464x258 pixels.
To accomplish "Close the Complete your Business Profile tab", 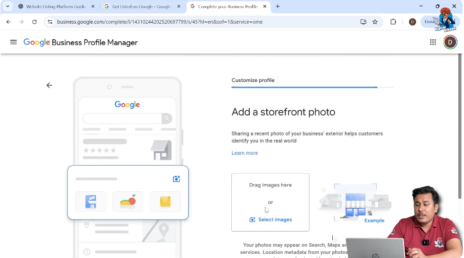I will tap(264, 7).
